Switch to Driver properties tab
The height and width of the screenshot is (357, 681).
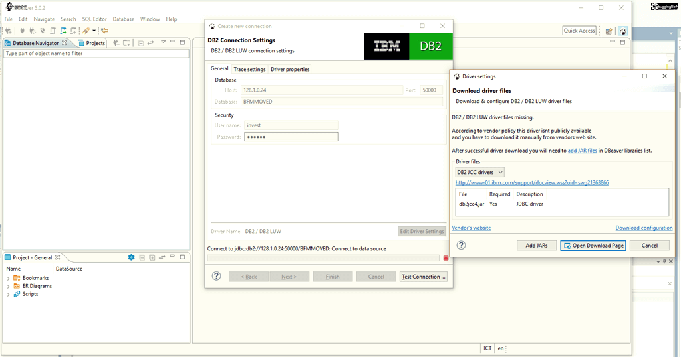coord(290,69)
